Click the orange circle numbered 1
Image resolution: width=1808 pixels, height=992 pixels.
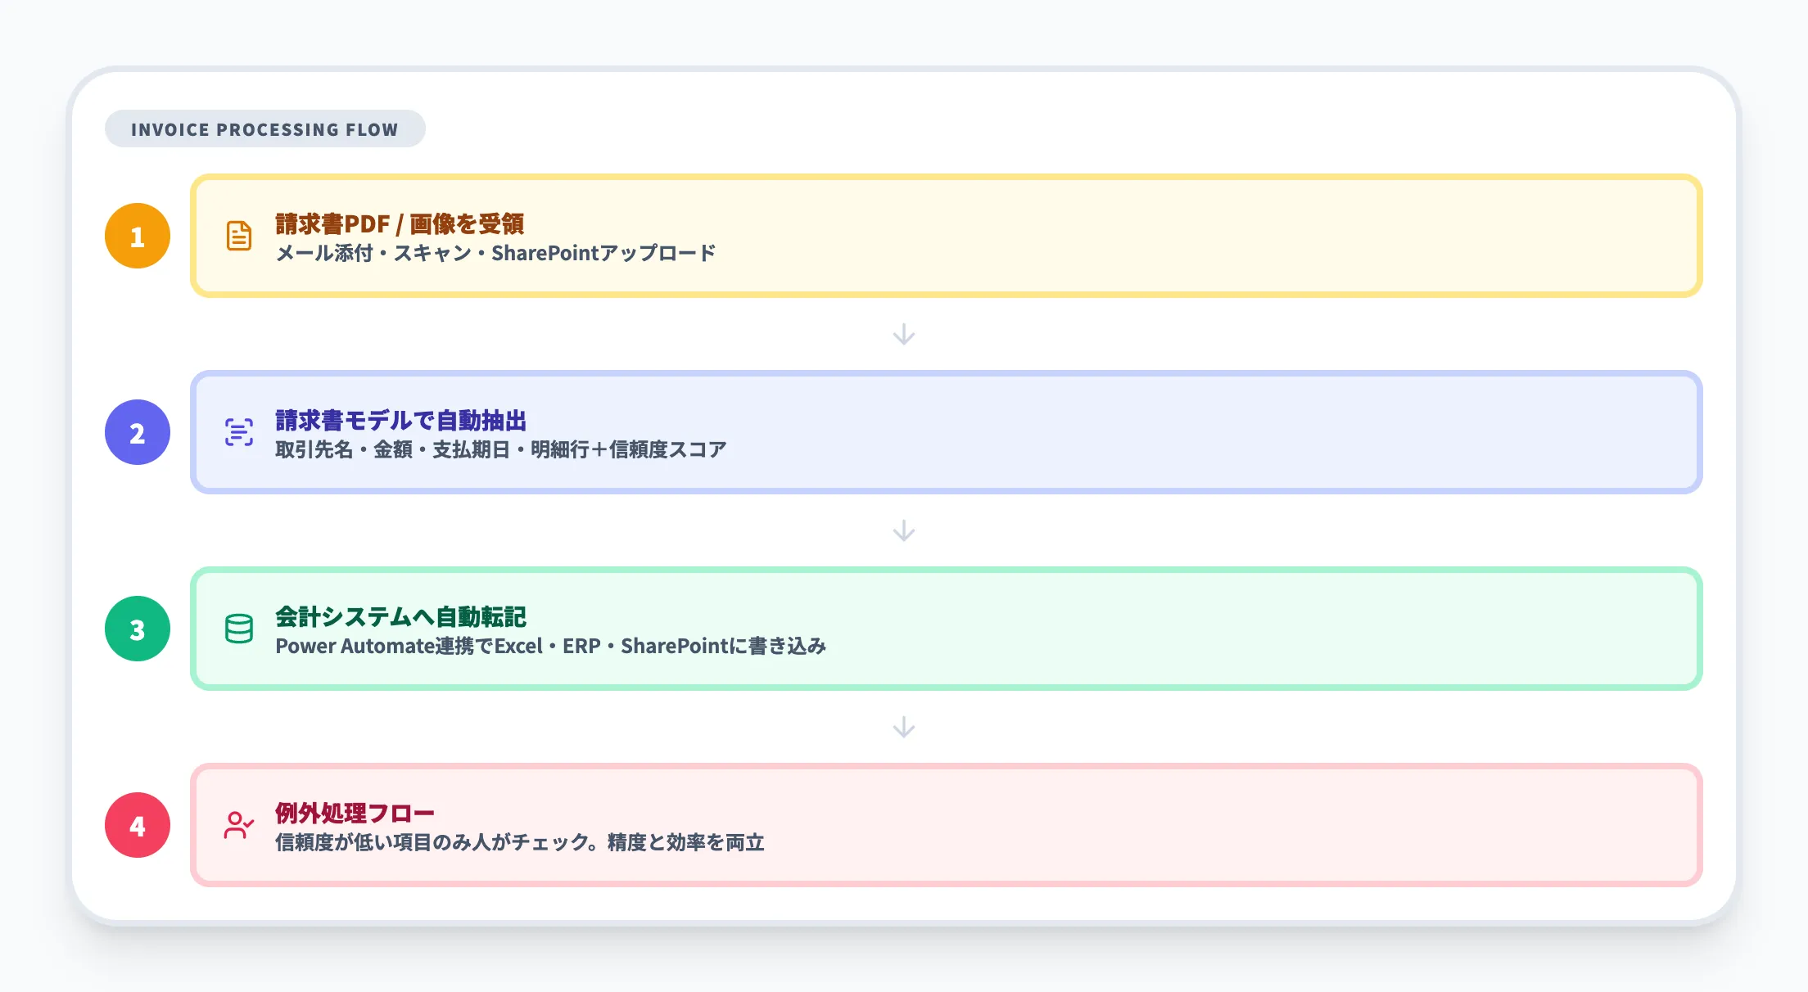(x=137, y=235)
